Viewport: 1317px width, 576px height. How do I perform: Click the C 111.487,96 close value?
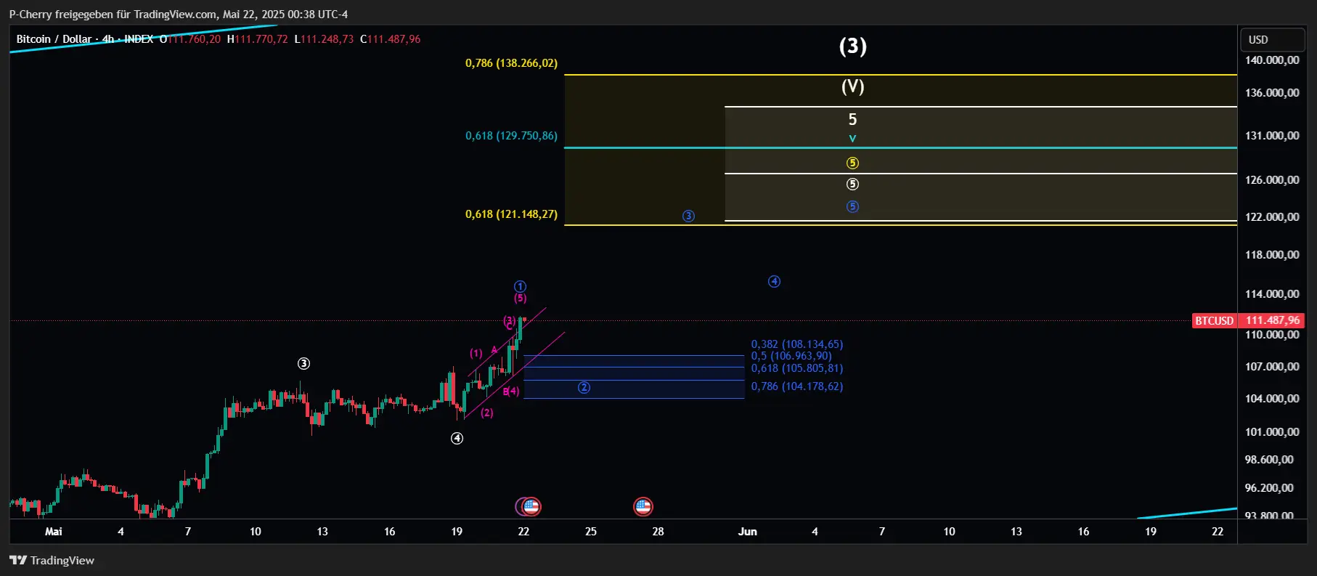391,39
